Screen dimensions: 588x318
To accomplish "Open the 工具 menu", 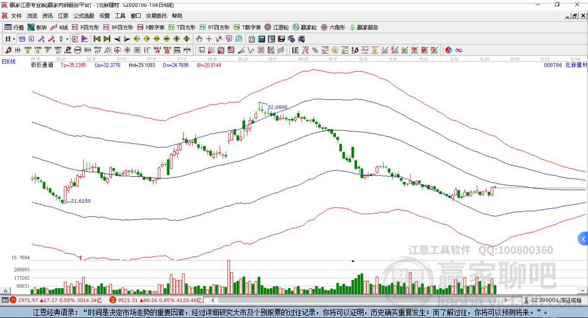I will point(120,15).
